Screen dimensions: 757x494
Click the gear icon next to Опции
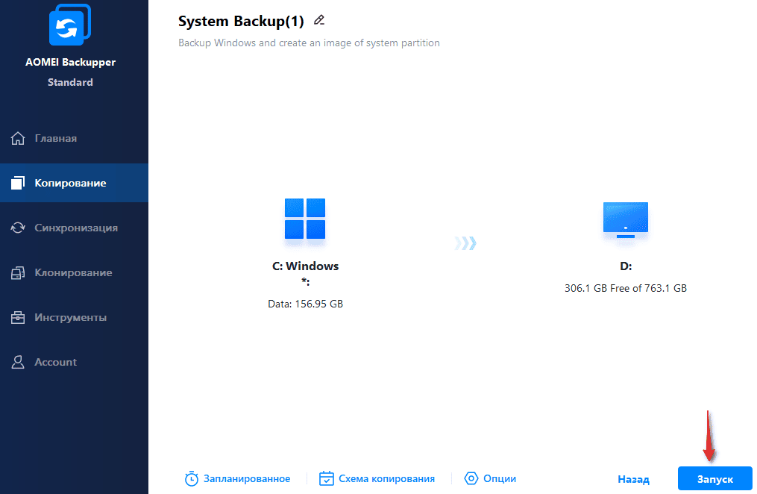(471, 478)
